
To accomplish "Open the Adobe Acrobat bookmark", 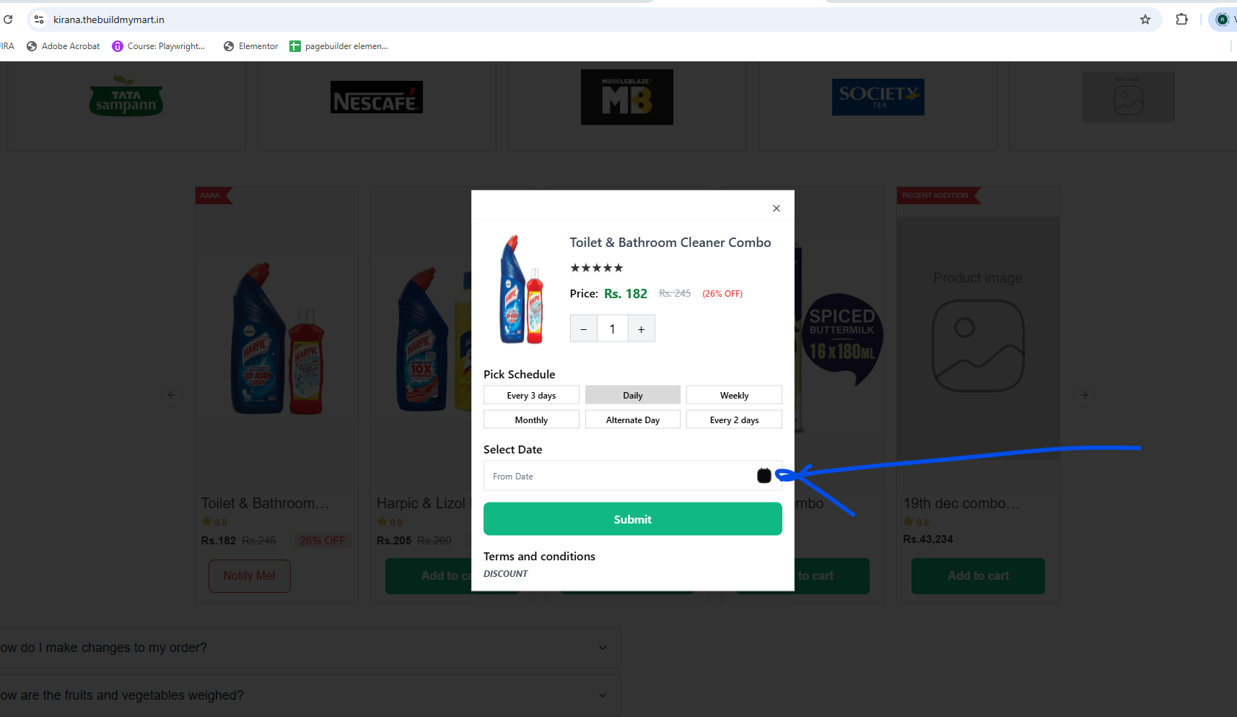I will click(x=64, y=46).
